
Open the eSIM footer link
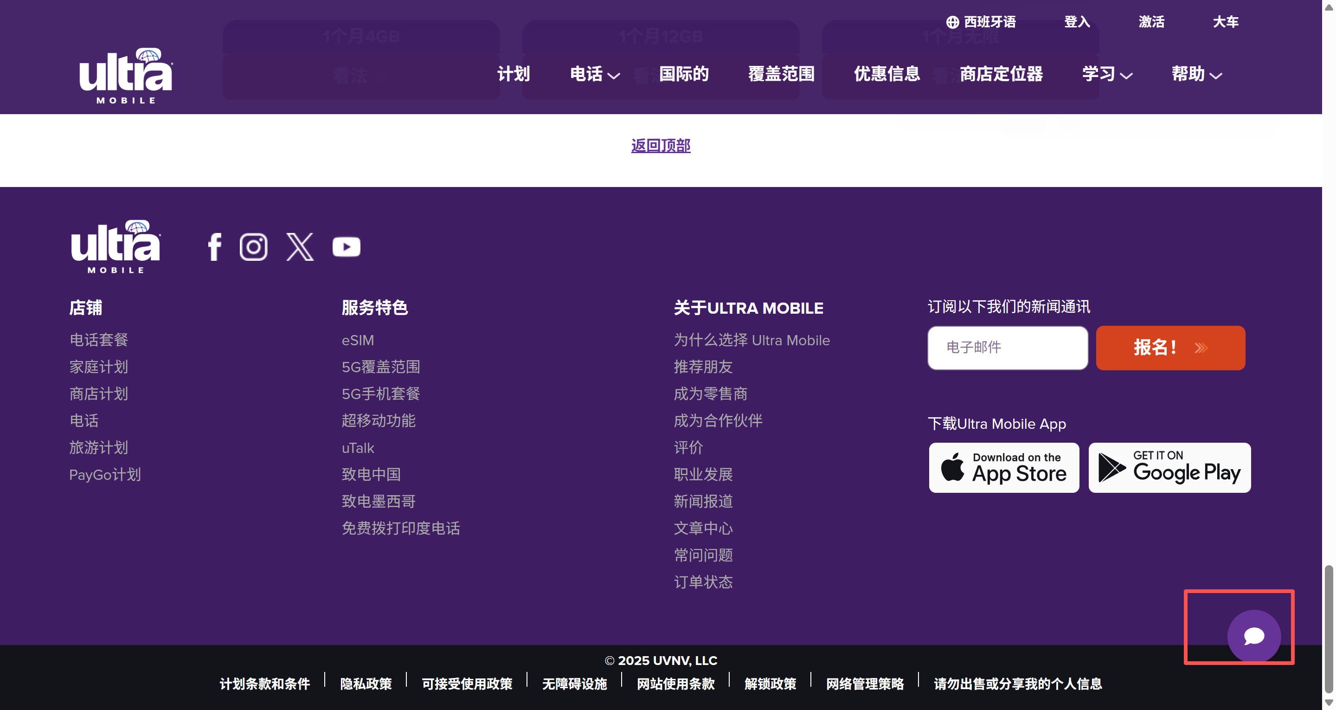358,341
